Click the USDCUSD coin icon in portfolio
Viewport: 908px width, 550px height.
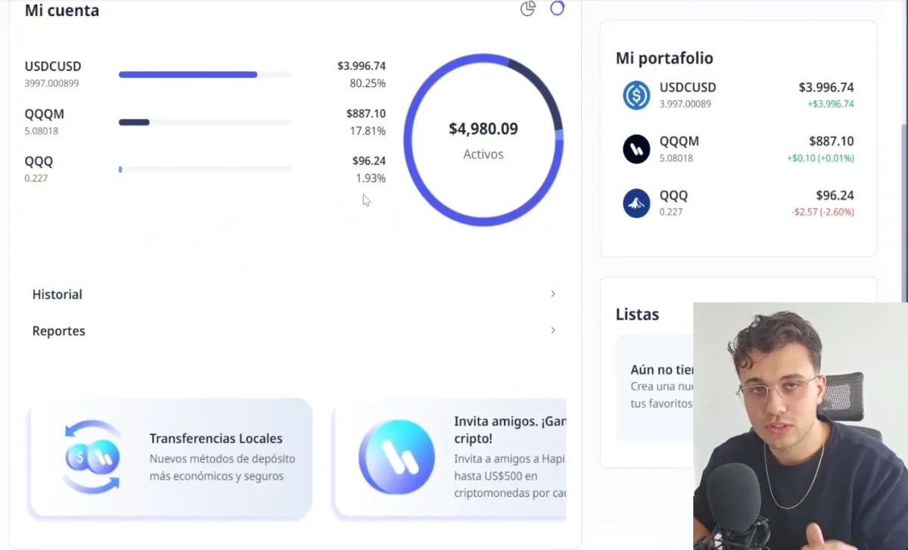pos(636,95)
